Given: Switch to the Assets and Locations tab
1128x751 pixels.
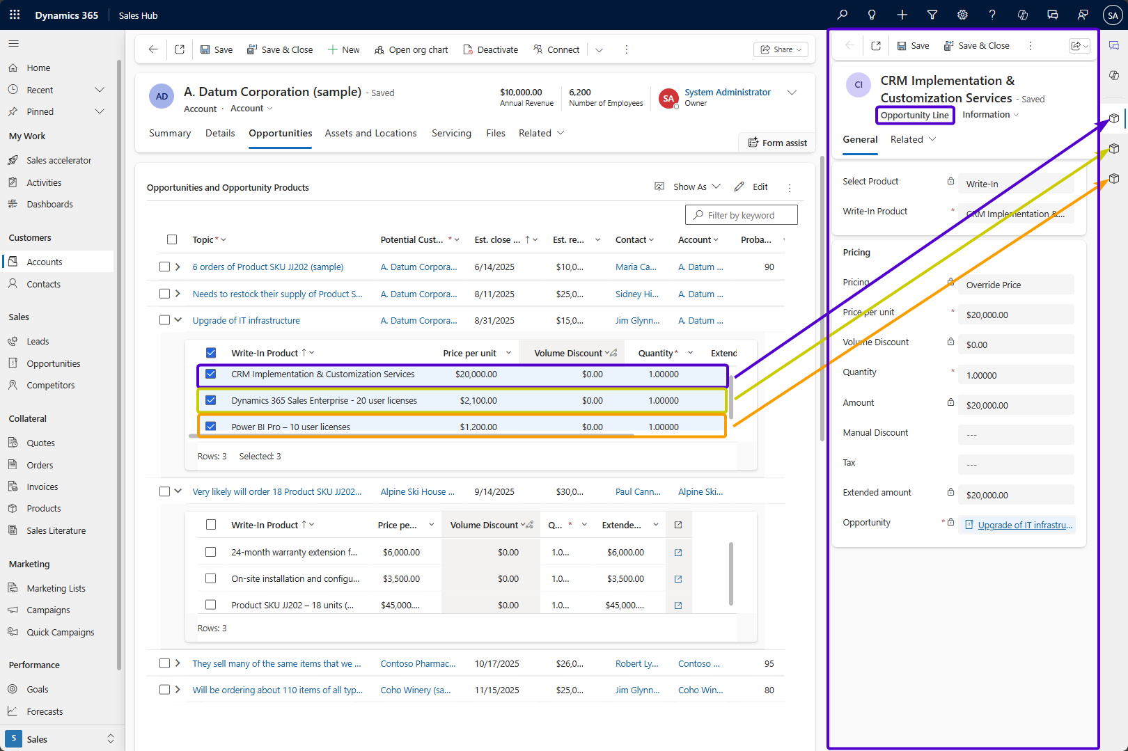Looking at the screenshot, I should (x=370, y=133).
